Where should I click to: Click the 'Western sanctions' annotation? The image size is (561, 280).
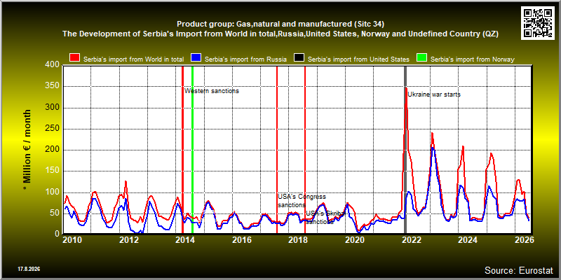coord(212,91)
